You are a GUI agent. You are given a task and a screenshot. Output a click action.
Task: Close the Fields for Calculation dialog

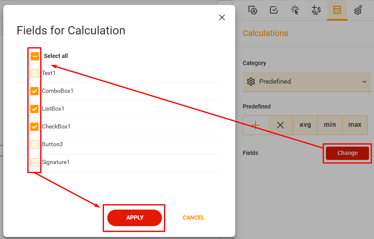click(x=222, y=17)
